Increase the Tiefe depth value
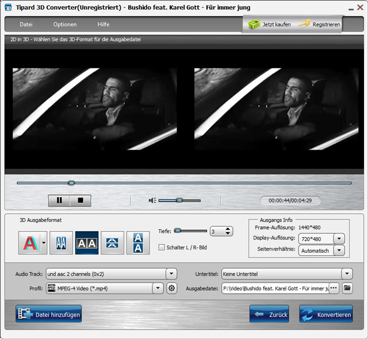Screen dimensions: 368x339 (228, 229)
